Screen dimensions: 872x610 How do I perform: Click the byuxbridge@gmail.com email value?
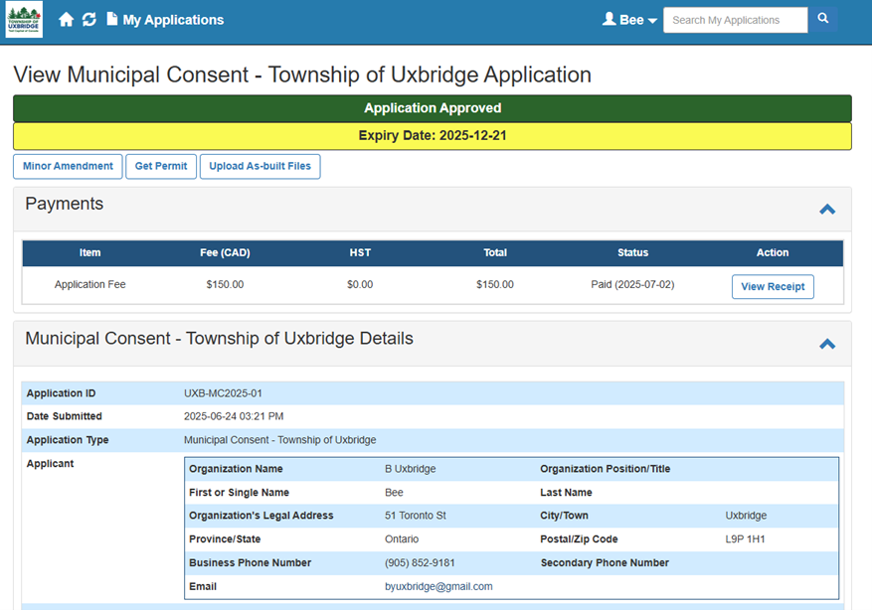pyautogui.click(x=438, y=586)
